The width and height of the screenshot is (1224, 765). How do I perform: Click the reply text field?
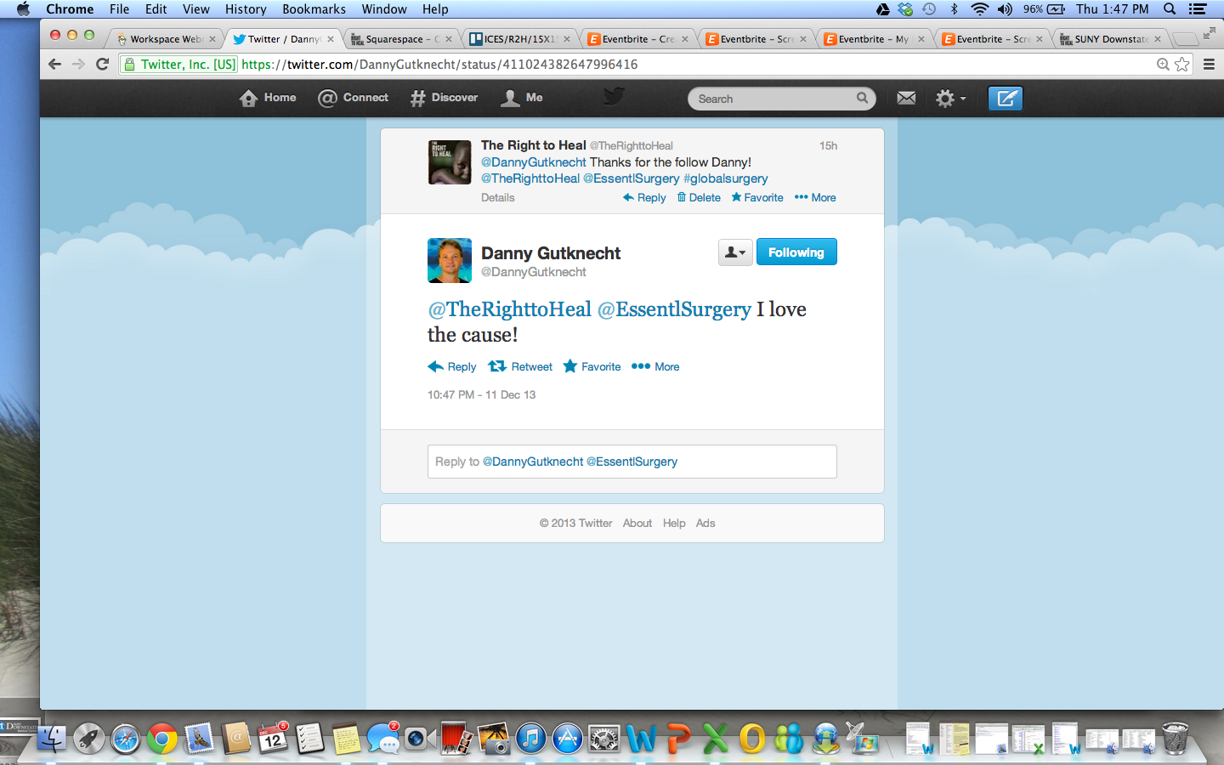[632, 462]
